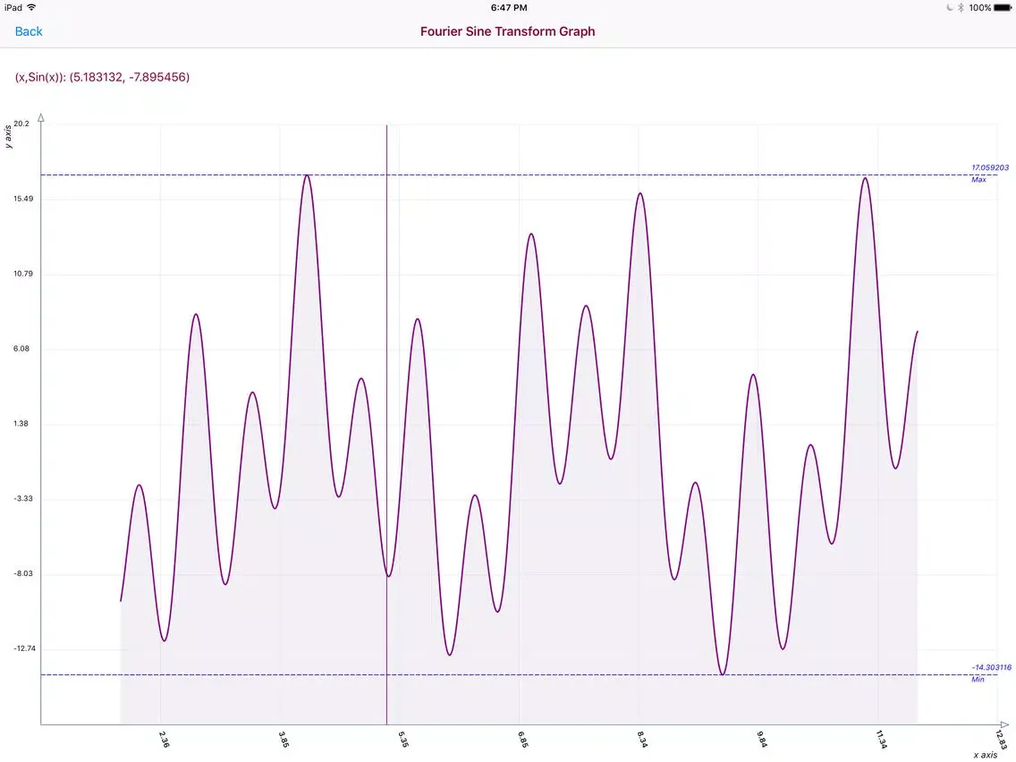
Task: Tap the Do Not Disturb moon icon
Action: click(950, 8)
